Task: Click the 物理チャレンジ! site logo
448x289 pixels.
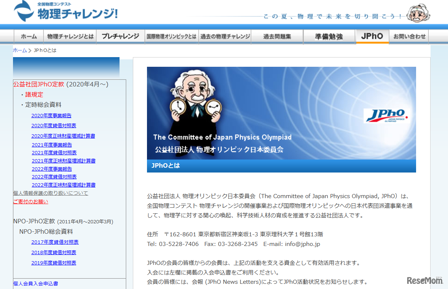Action: 66,11
